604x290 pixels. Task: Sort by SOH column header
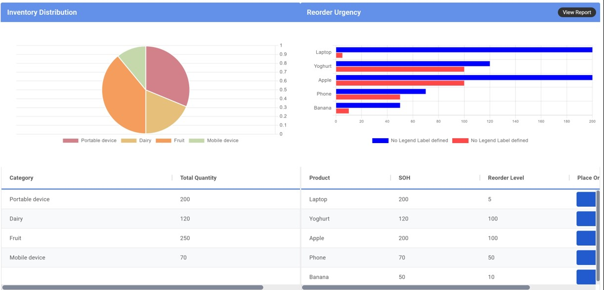[404, 178]
